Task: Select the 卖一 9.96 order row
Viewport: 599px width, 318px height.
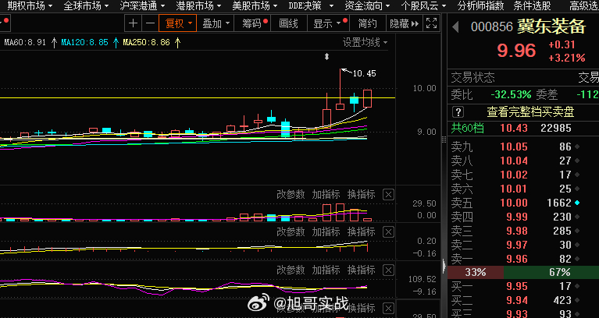Action: tap(522, 259)
